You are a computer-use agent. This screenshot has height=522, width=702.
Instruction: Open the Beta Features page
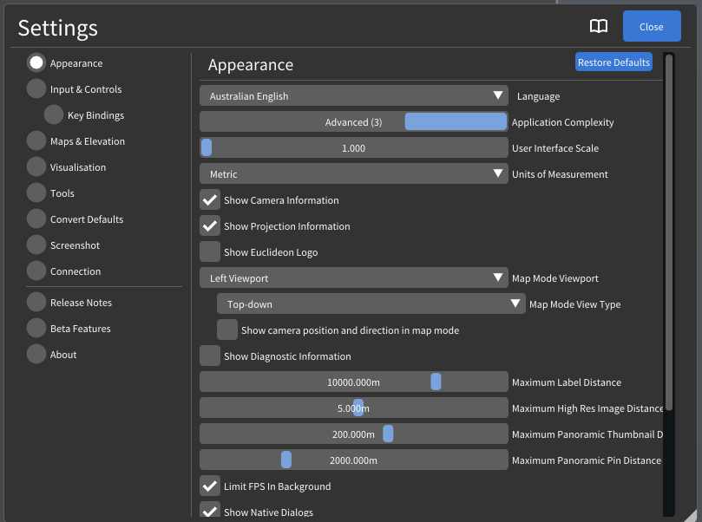[x=69, y=328]
